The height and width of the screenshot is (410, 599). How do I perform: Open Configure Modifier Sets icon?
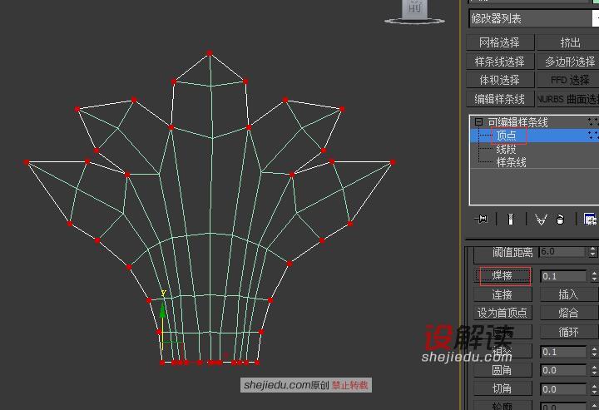[x=590, y=219]
